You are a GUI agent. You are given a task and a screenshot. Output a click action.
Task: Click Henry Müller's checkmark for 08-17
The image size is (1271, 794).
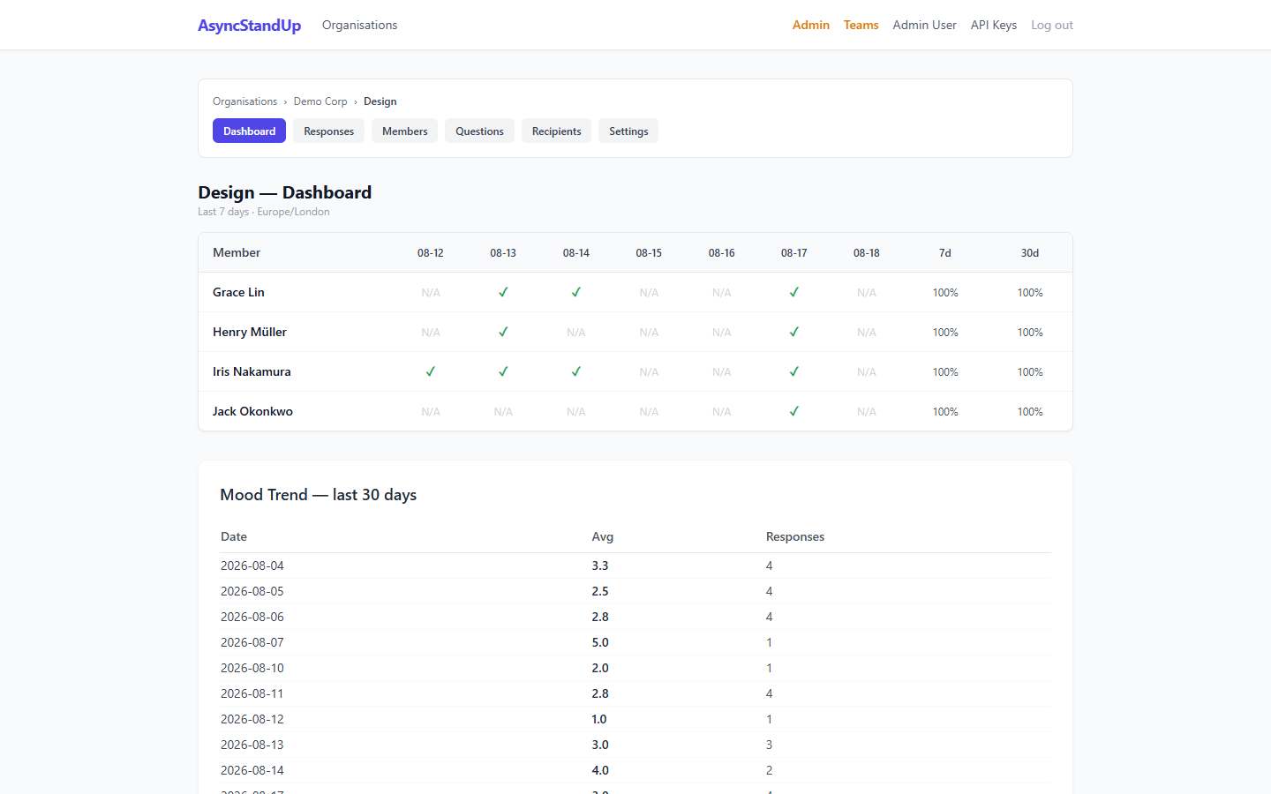[794, 332]
